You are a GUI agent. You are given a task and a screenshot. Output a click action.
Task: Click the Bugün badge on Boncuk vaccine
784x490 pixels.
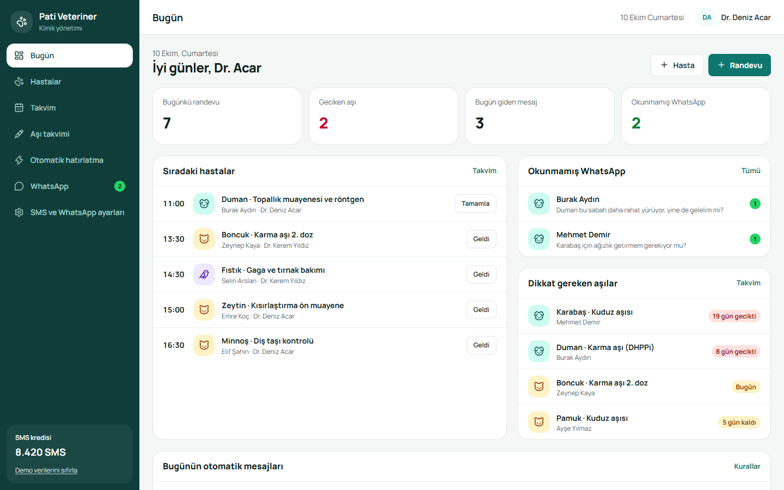(746, 387)
